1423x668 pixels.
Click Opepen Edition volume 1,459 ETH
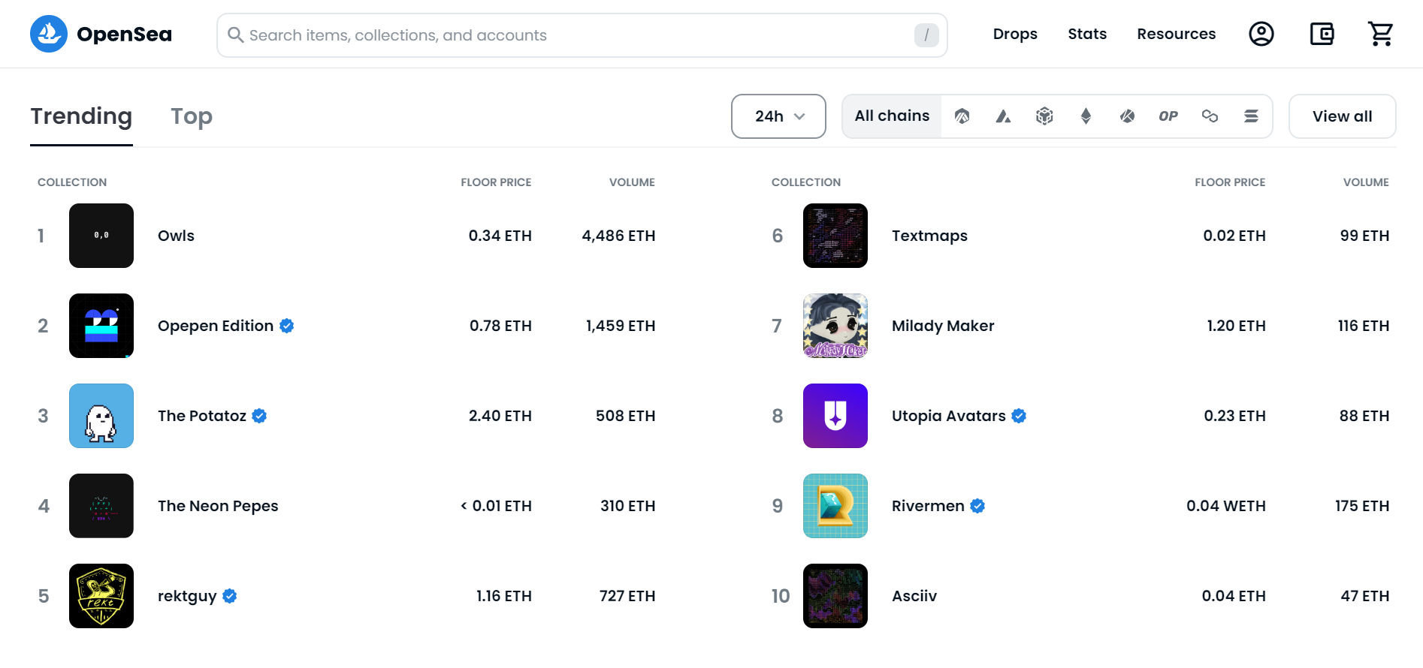pyautogui.click(x=621, y=326)
